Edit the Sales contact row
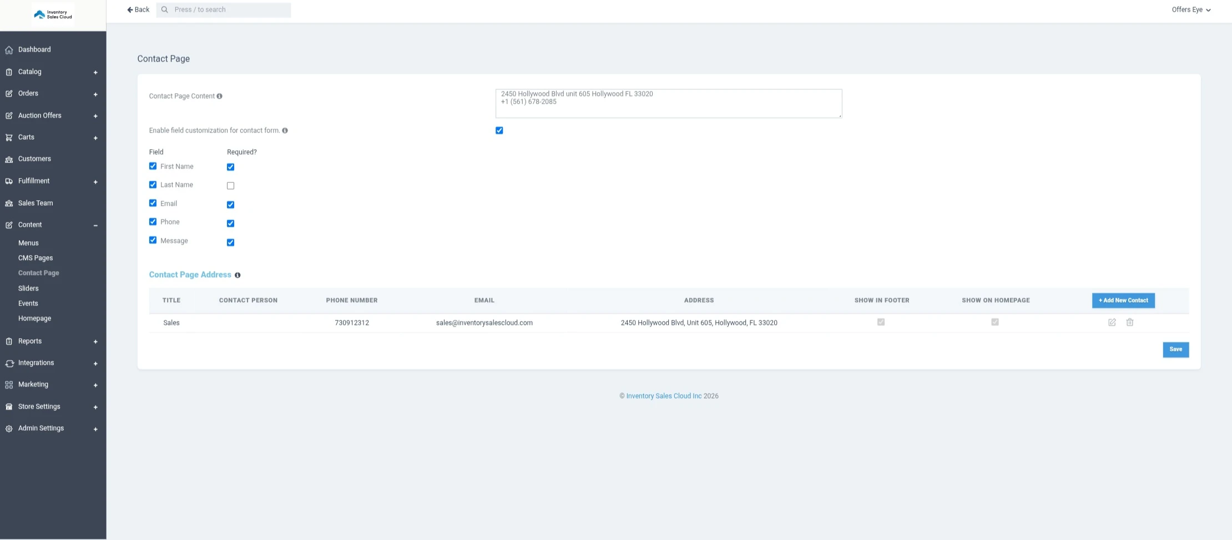The image size is (1232, 540). [1112, 322]
